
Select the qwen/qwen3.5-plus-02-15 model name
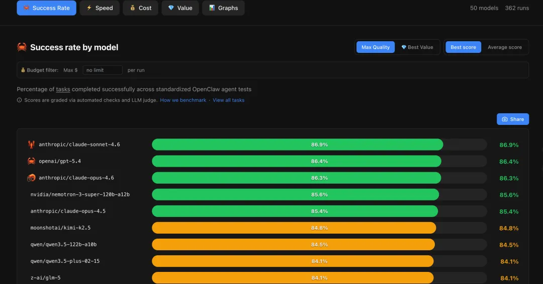pyautogui.click(x=65, y=261)
